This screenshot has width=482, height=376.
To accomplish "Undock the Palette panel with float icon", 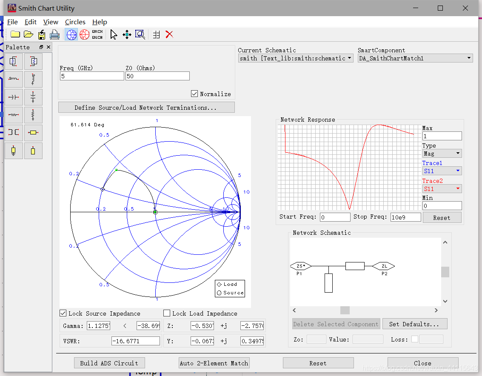I will (41, 47).
